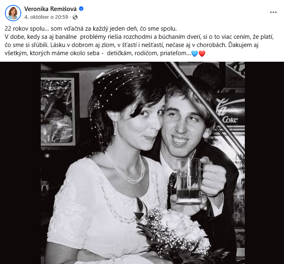Open the black-and-white wedding photo

pyautogui.click(x=143, y=163)
